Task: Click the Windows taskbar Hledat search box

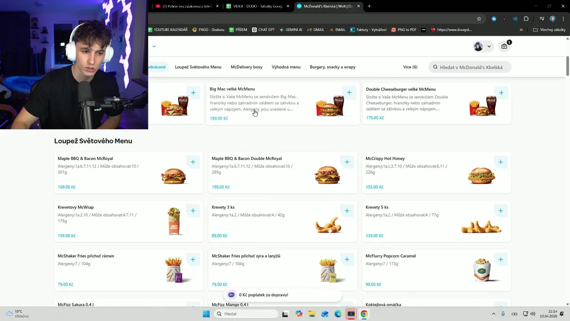Action: (x=246, y=314)
